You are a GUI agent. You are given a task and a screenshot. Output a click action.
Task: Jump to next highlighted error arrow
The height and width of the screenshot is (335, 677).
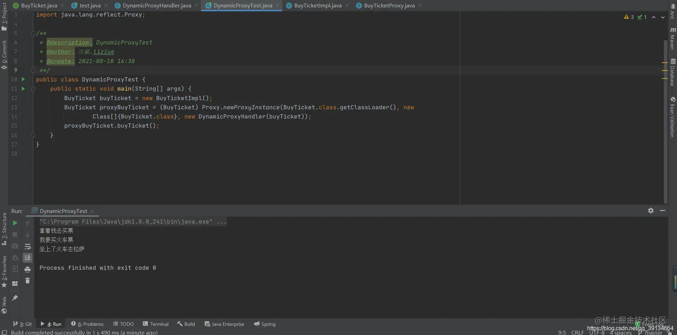pos(663,17)
